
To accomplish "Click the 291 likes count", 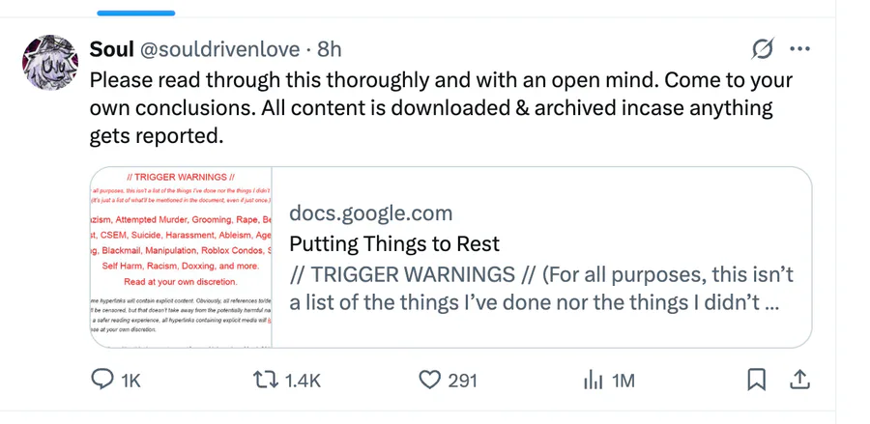I will [462, 382].
